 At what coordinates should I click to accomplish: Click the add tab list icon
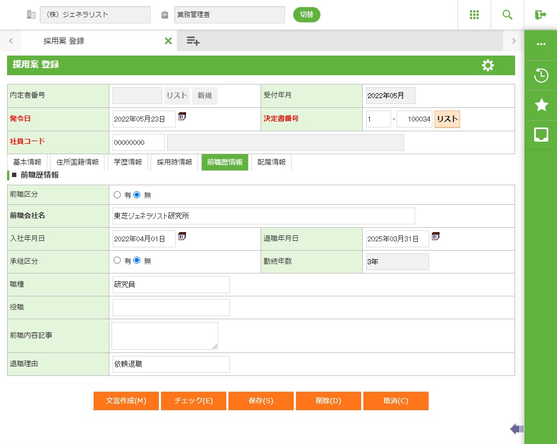point(193,41)
